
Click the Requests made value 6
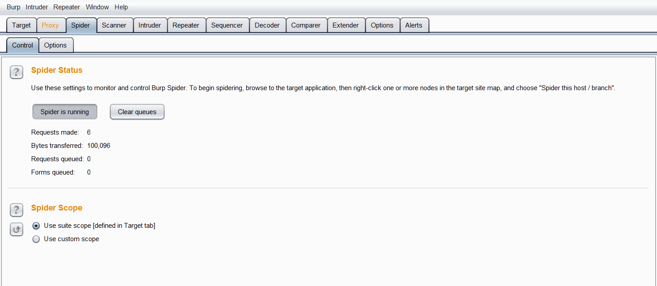pyautogui.click(x=89, y=132)
